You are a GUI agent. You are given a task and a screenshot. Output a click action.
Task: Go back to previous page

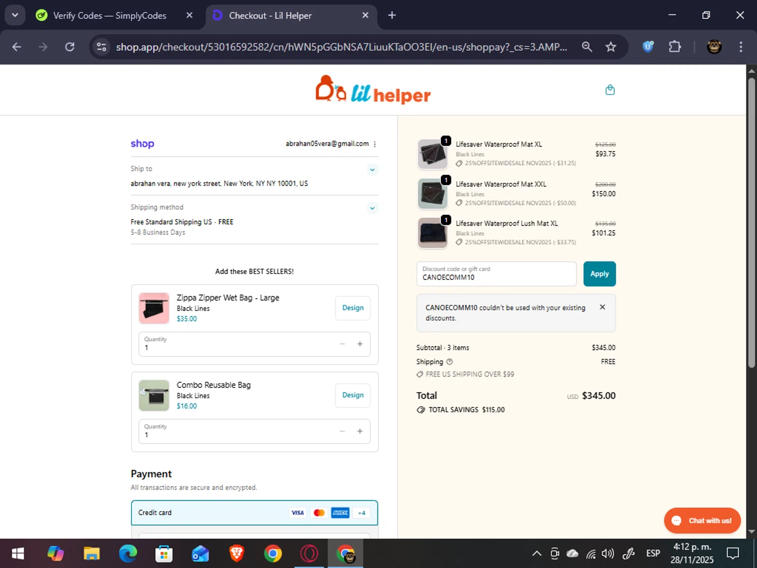(16, 47)
